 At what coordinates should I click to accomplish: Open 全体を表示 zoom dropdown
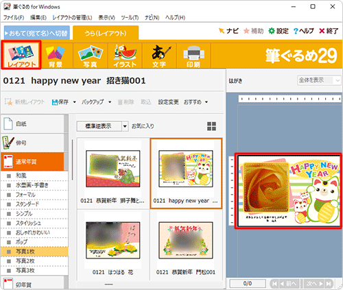coord(319,80)
